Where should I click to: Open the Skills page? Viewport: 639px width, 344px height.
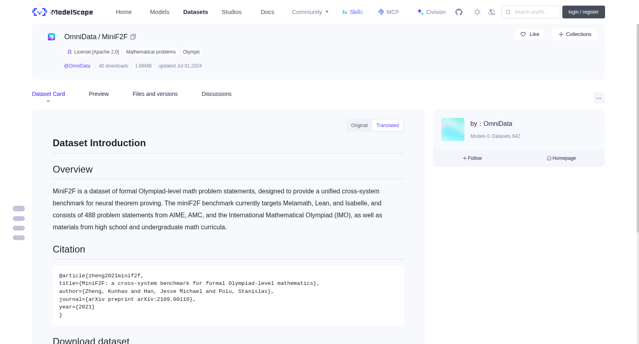352,12
